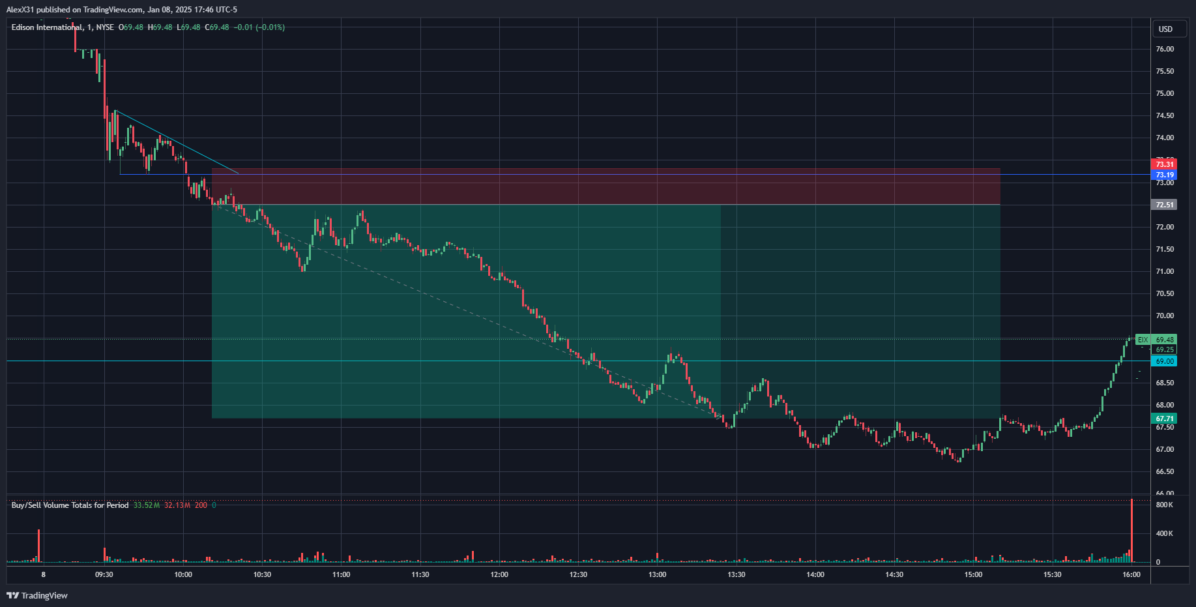Click the 09:30 time axis label
The width and height of the screenshot is (1196, 607).
pos(104,574)
